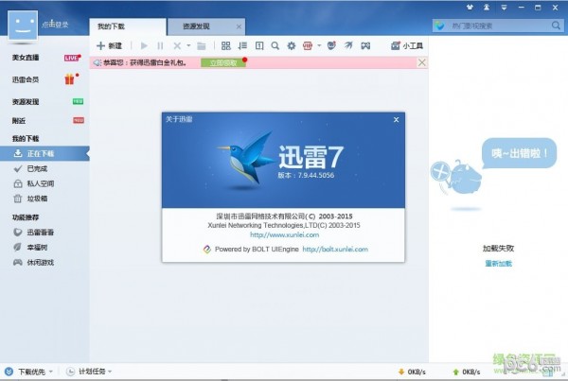568x381 pixels.
Task: Click the gamepad icon in toolbar
Action: click(365, 45)
